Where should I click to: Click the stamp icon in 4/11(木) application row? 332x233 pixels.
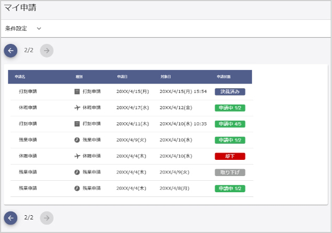77,124
